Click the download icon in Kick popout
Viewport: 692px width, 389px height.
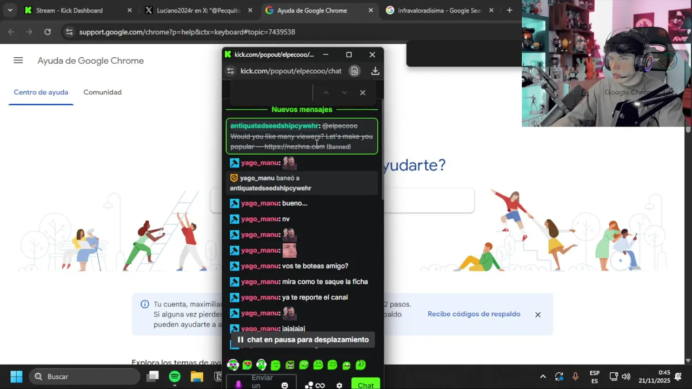(375, 71)
